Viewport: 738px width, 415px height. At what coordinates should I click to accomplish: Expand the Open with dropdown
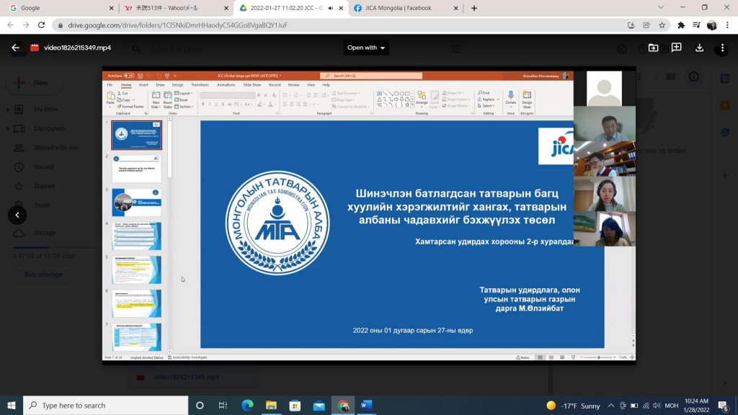(366, 48)
